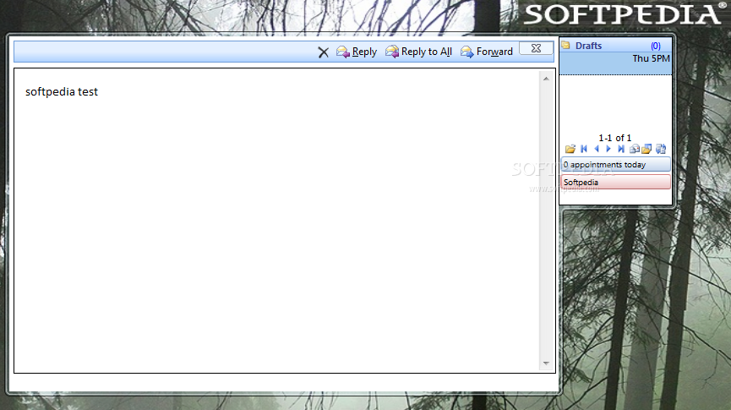Go to the next message page
This screenshot has height=410, width=731.
pos(608,149)
